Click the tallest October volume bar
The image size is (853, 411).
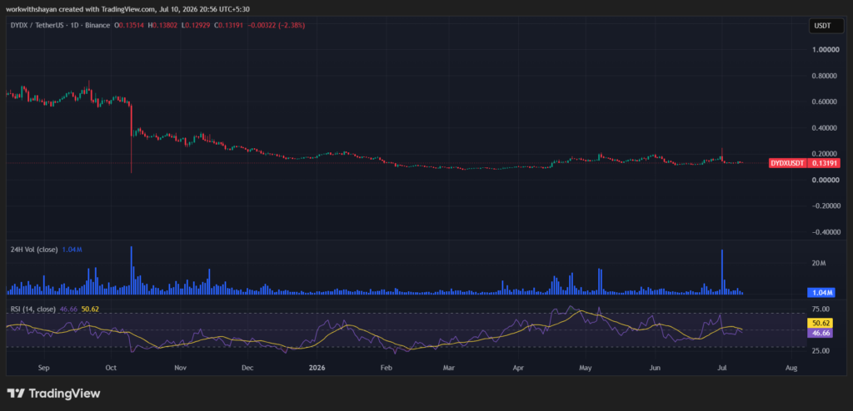click(132, 270)
